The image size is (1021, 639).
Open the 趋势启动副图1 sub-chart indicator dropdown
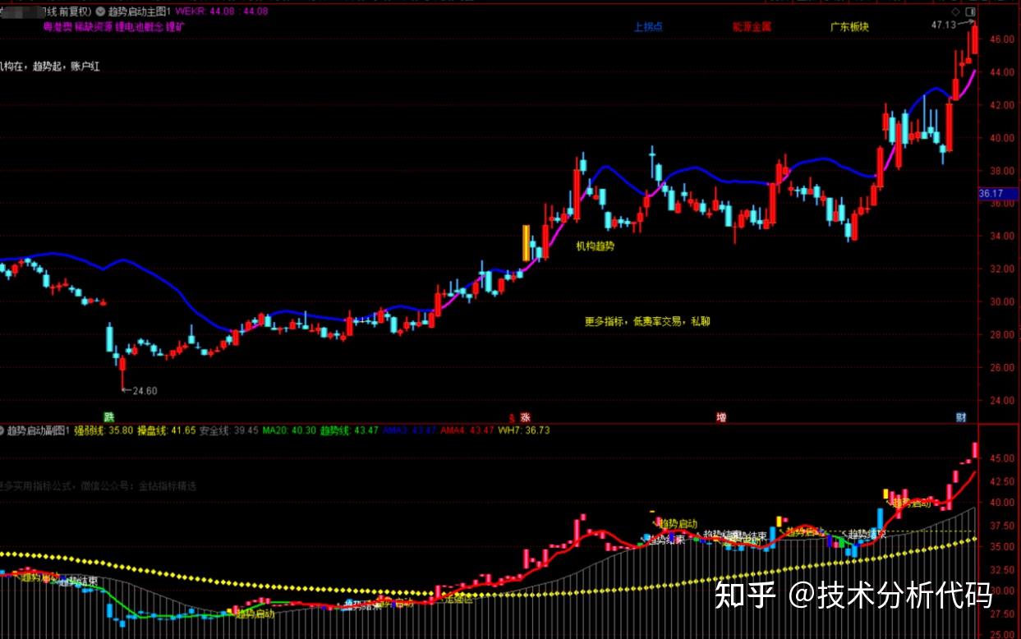tap(2, 430)
